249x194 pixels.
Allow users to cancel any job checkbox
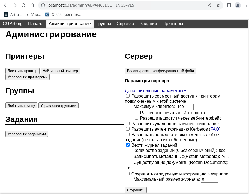tap(128, 134)
